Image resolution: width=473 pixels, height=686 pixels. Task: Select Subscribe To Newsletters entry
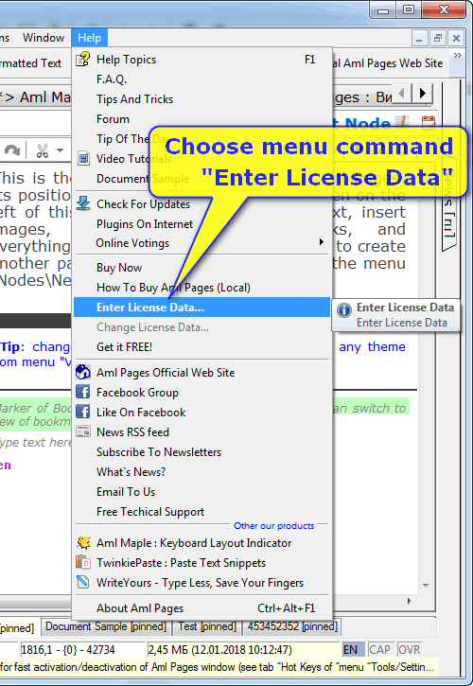pyautogui.click(x=201, y=452)
